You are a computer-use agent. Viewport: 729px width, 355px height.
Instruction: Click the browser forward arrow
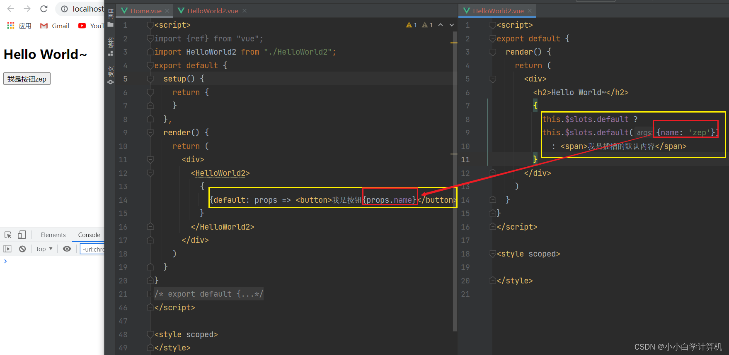[27, 9]
